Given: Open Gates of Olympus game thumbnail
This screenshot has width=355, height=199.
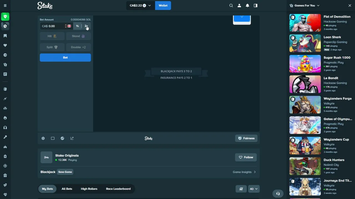Looking at the screenshot, I should pyautogui.click(x=305, y=125).
